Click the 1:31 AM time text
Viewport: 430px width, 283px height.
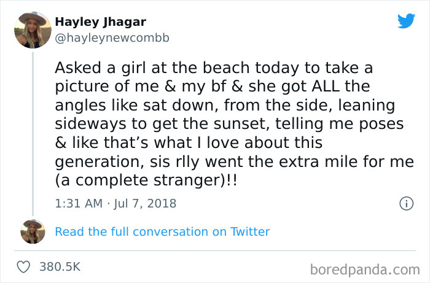(x=78, y=203)
